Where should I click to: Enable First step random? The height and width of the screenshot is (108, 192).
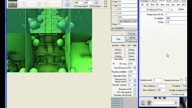(x=135, y=92)
